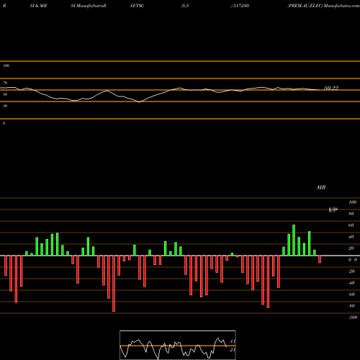Click the -20 label on the MR axis

pyautogui.click(x=351, y=271)
